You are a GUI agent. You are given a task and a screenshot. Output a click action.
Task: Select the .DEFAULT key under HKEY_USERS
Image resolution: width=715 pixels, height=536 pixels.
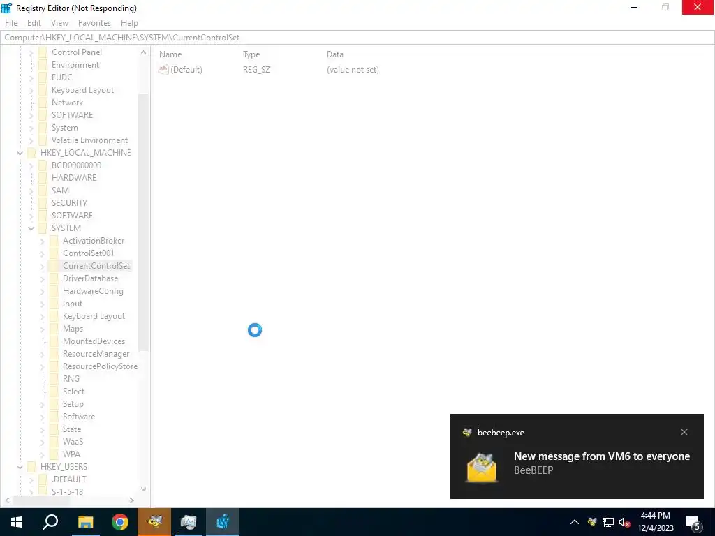point(69,479)
